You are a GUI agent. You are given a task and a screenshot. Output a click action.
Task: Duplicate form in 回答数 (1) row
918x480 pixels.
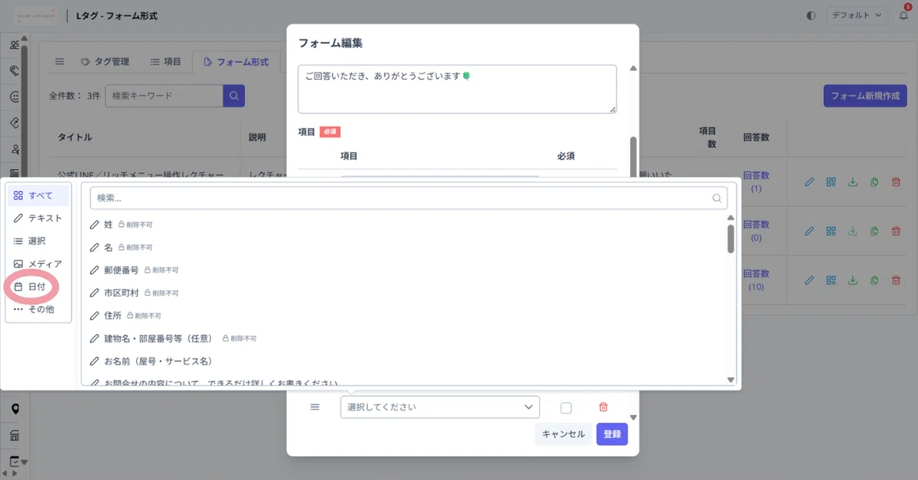point(874,182)
